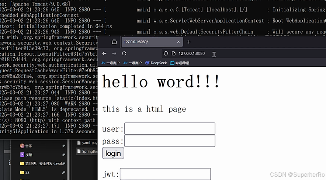
Task: Go back using the browser back arrow
Action: (104, 53)
